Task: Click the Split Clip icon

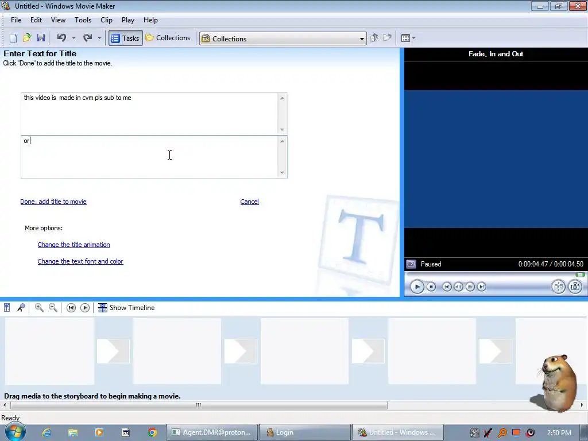Action: click(558, 287)
